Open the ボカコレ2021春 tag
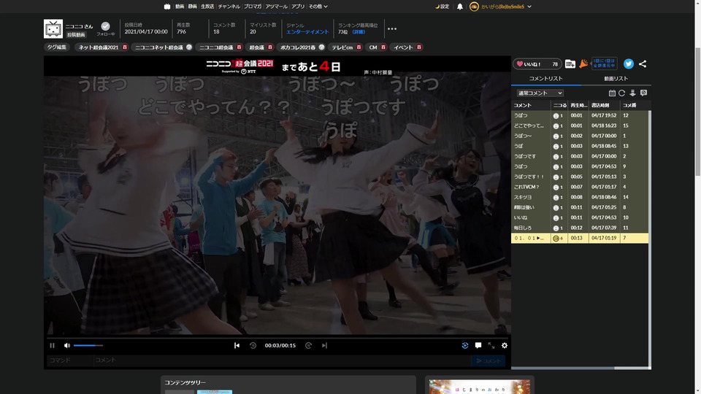The image size is (701, 394). click(x=298, y=47)
